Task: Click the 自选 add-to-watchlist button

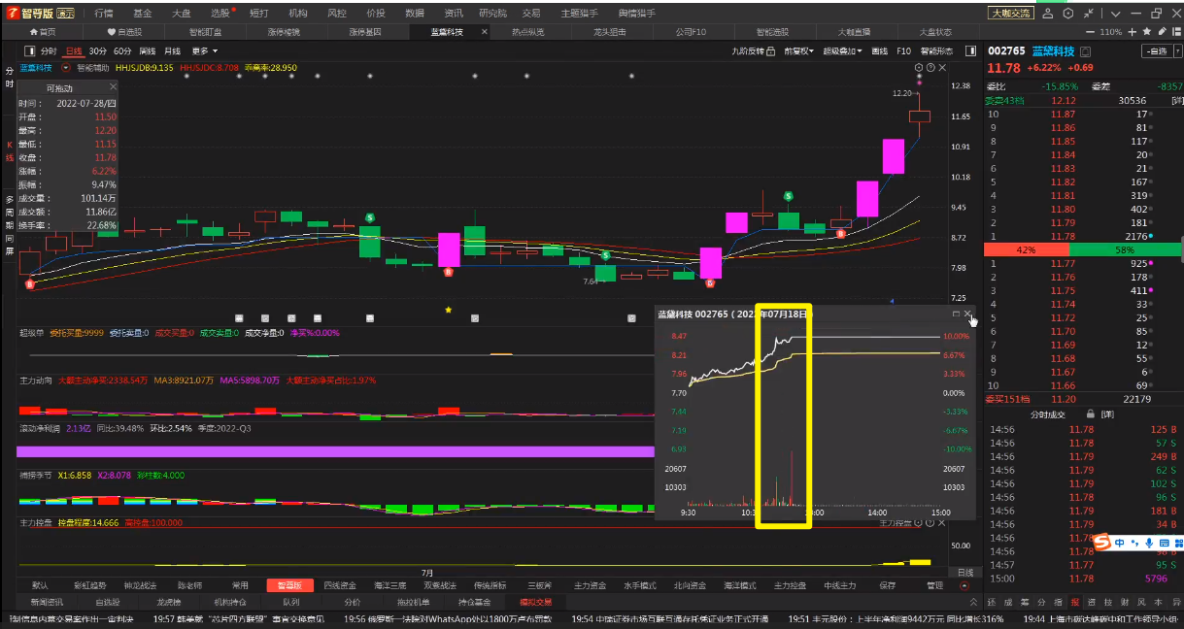Action: click(x=1156, y=50)
